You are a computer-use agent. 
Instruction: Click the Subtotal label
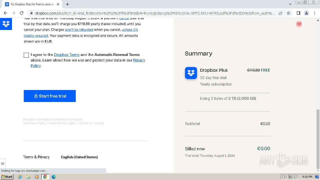192,124
